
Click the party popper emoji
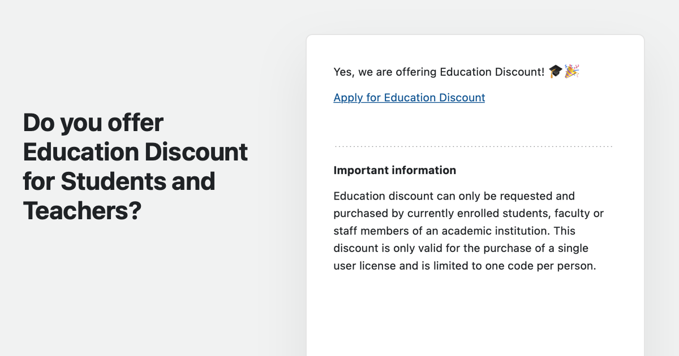click(572, 71)
